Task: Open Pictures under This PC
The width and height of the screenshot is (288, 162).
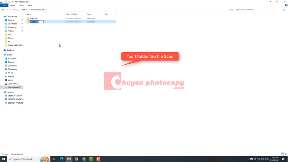Action: 11,76
